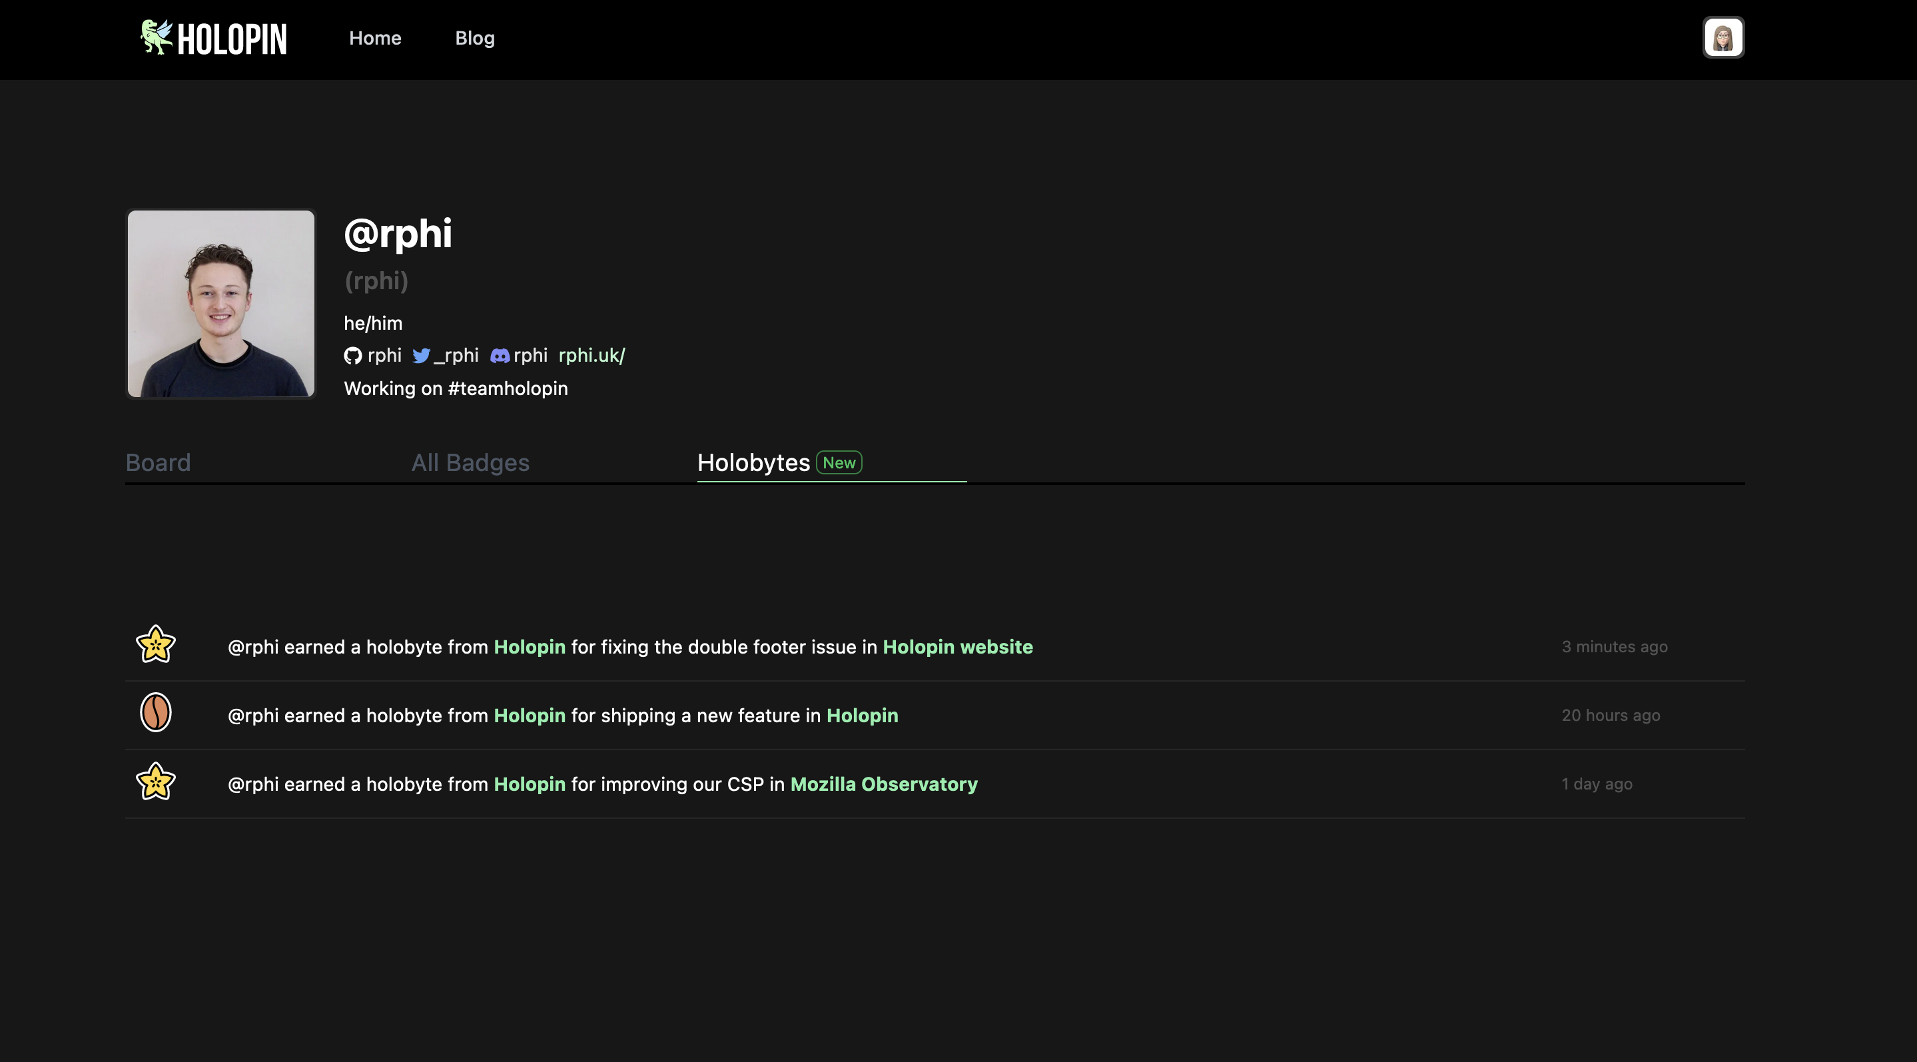Screen dimensions: 1917x1062
Task: Click the rphi.uk/ profile website link
Action: point(591,354)
